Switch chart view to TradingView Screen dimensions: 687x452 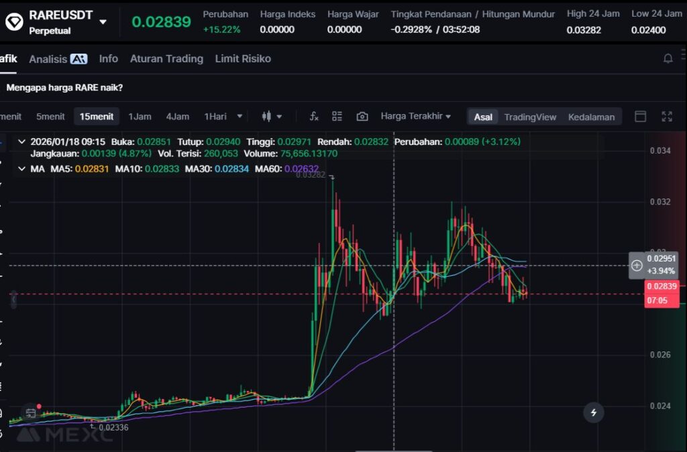[530, 117]
